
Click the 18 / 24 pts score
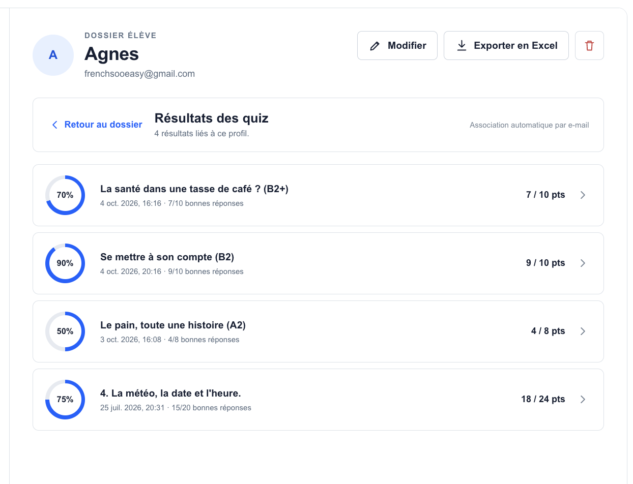[x=543, y=400]
